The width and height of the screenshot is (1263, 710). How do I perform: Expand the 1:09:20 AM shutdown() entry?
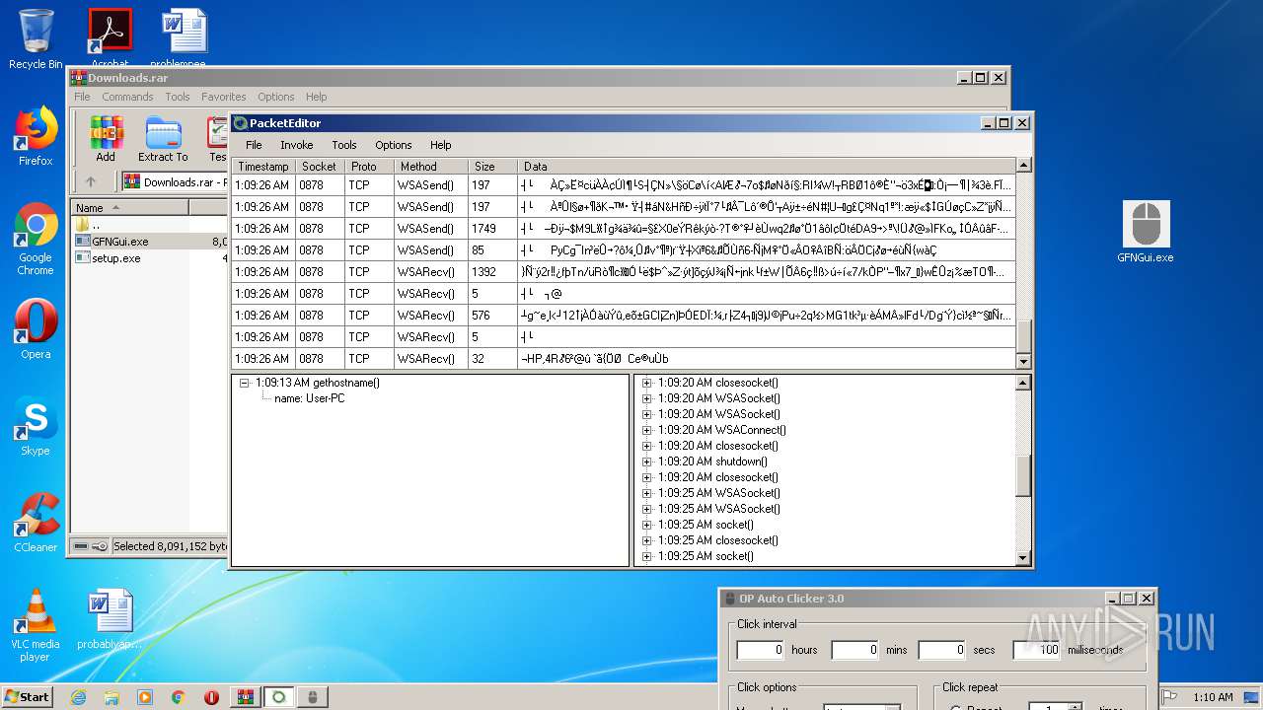pyautogui.click(x=647, y=461)
